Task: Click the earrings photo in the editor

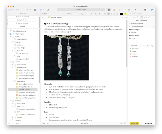Action: coord(66,58)
